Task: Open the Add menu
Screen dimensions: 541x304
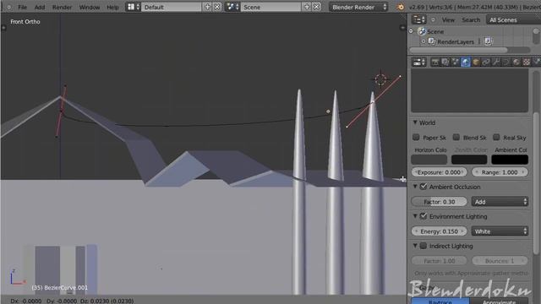Action: pos(40,8)
